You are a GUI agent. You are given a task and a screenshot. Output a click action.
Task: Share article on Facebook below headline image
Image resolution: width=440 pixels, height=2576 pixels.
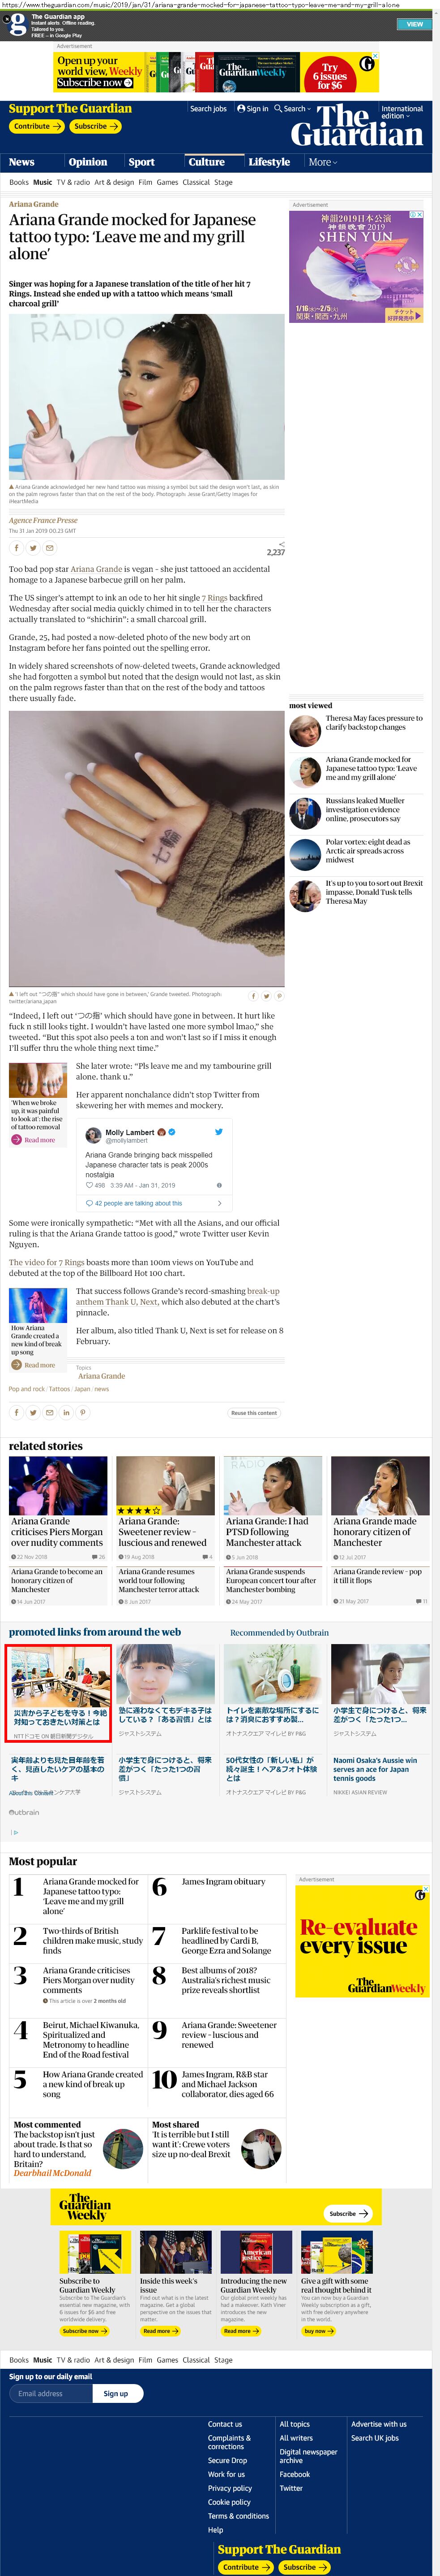[x=16, y=547]
